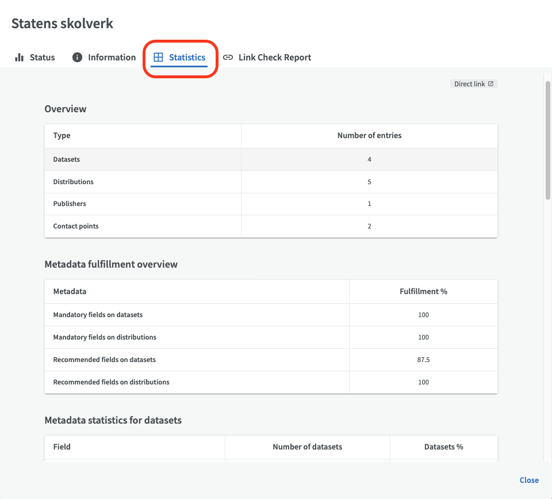The image size is (552, 499).
Task: Close the Statens skolverk dialog
Action: [x=529, y=481]
